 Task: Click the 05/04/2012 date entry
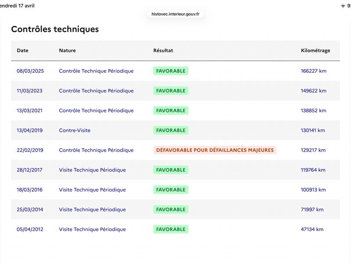pyautogui.click(x=30, y=229)
